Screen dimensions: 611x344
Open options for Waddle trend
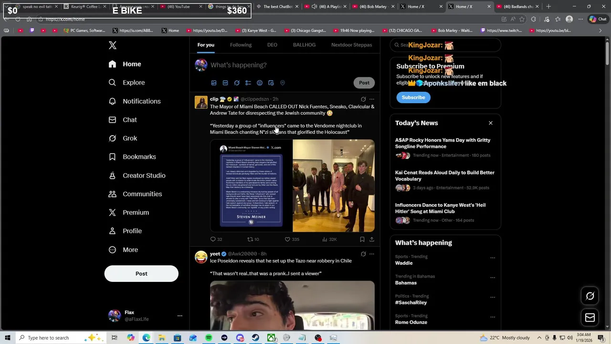pos(493,258)
